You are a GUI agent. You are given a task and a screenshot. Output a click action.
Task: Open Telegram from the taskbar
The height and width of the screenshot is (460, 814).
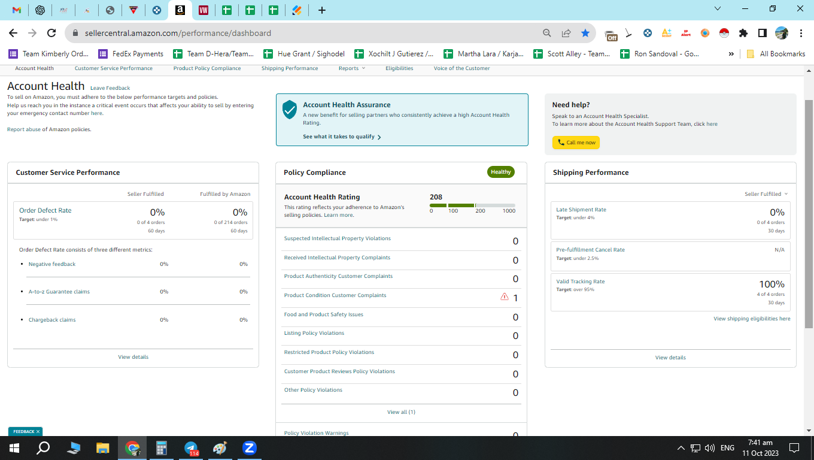191,448
